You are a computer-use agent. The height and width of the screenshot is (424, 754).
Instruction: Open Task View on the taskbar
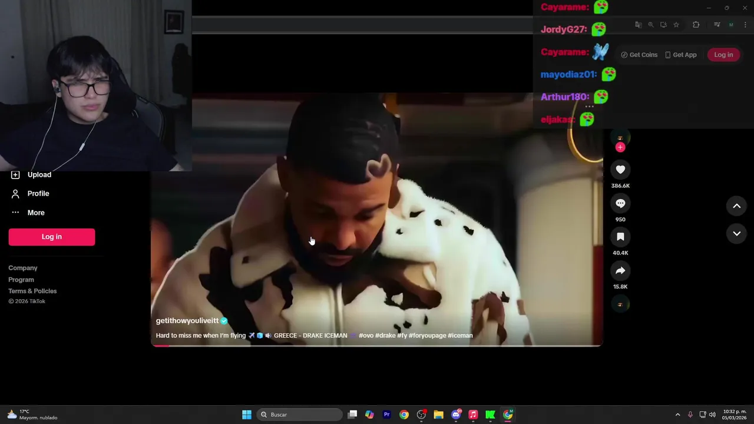point(352,415)
